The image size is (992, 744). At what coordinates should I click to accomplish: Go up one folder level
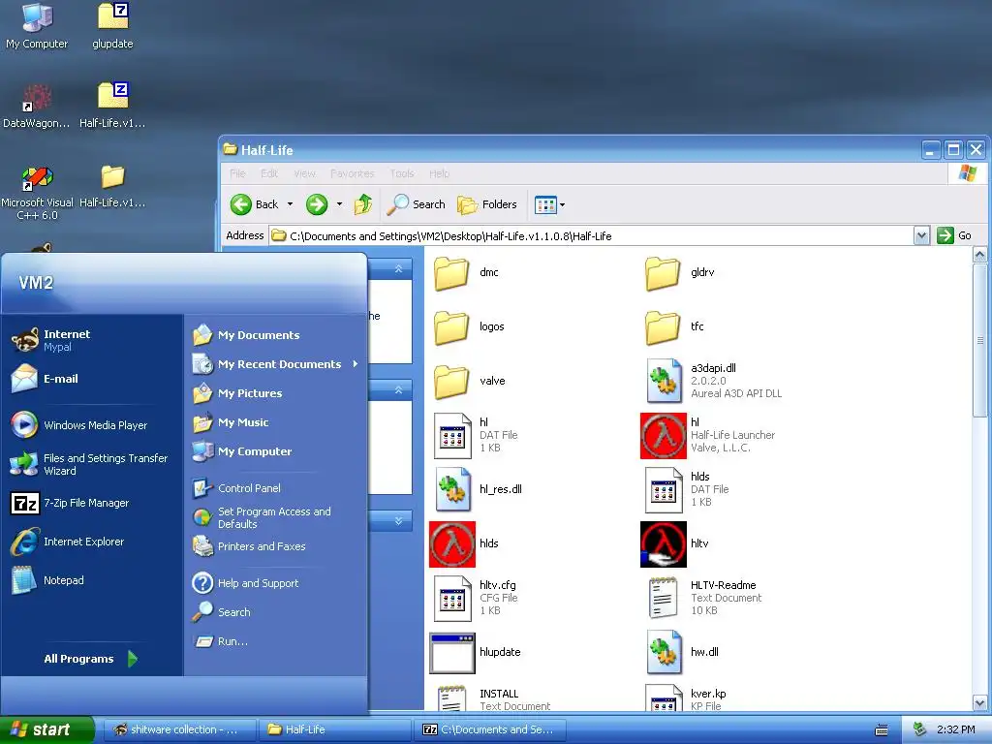pyautogui.click(x=363, y=204)
